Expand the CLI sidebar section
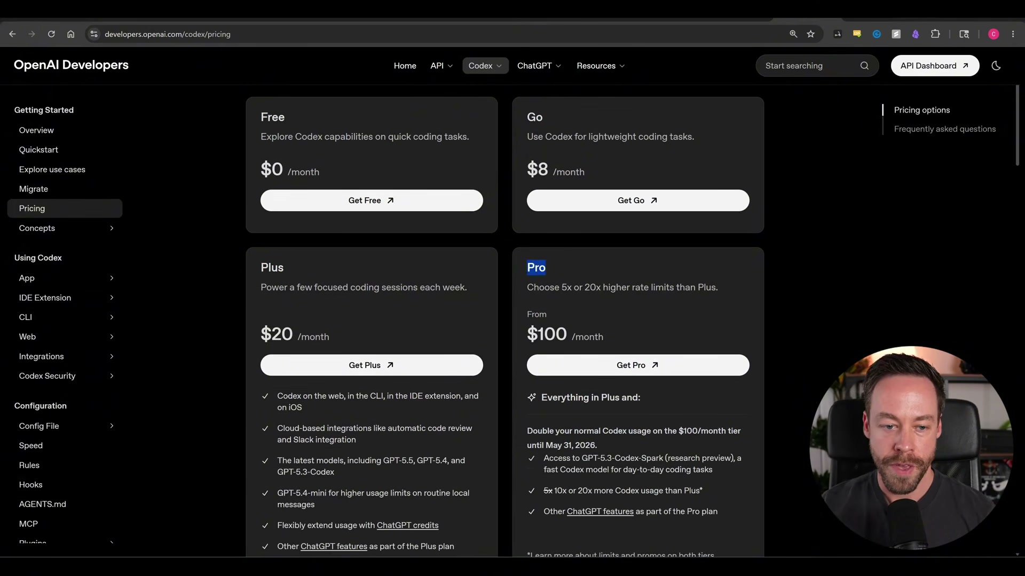 click(x=112, y=317)
